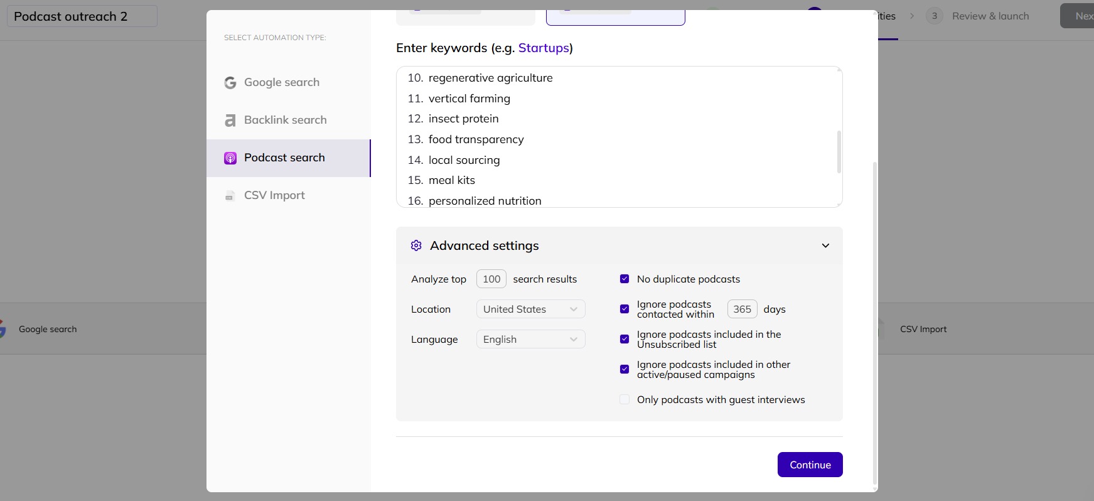1094x501 pixels.
Task: Open the Location United States dropdown
Action: 530,309
